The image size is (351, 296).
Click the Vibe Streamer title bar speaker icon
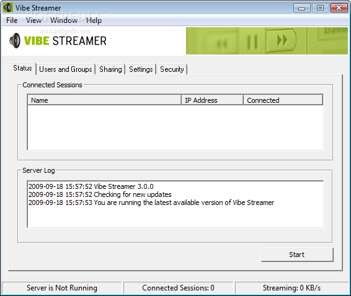[x=7, y=7]
